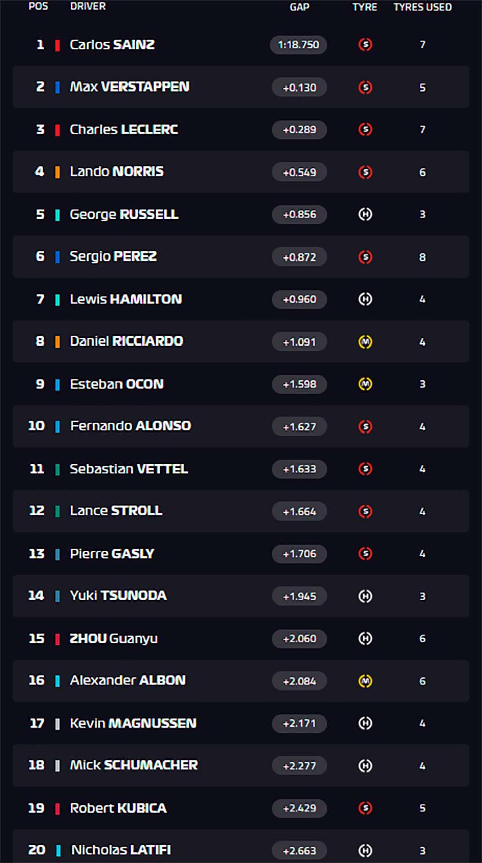This screenshot has width=482, height=863.
Task: Click Robert Kubica's soft tyre icon
Action: (x=365, y=808)
